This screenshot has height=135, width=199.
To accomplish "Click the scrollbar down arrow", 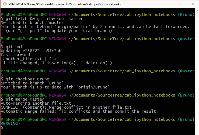I will (x=197, y=132).
